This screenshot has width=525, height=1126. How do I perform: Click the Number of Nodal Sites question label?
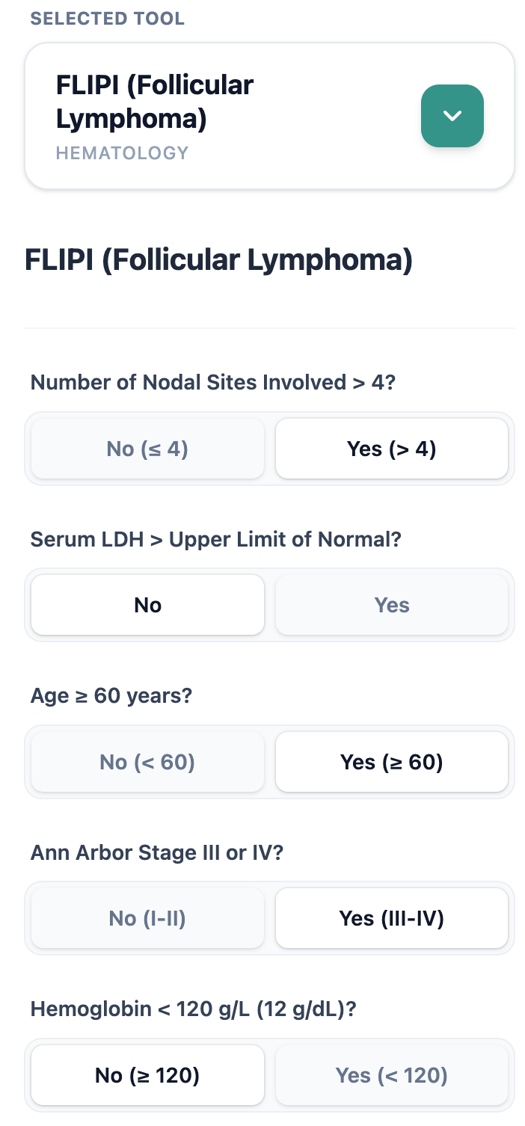click(x=212, y=383)
